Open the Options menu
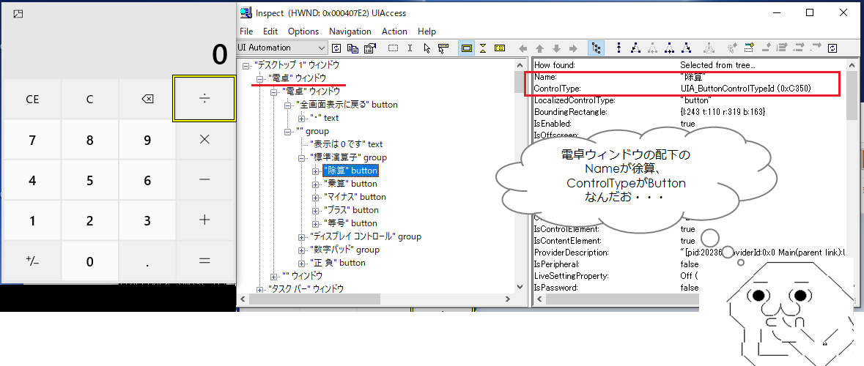 (x=303, y=31)
